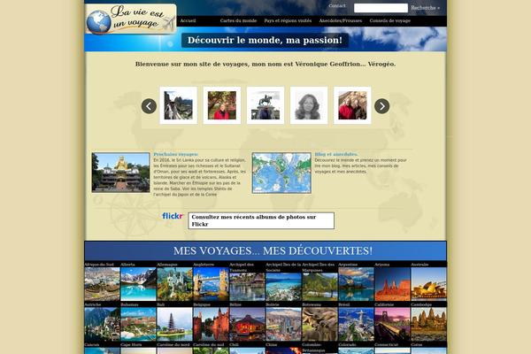The height and width of the screenshot is (354, 531).
Task: Click the Cape Horn label
Action: coord(131,345)
